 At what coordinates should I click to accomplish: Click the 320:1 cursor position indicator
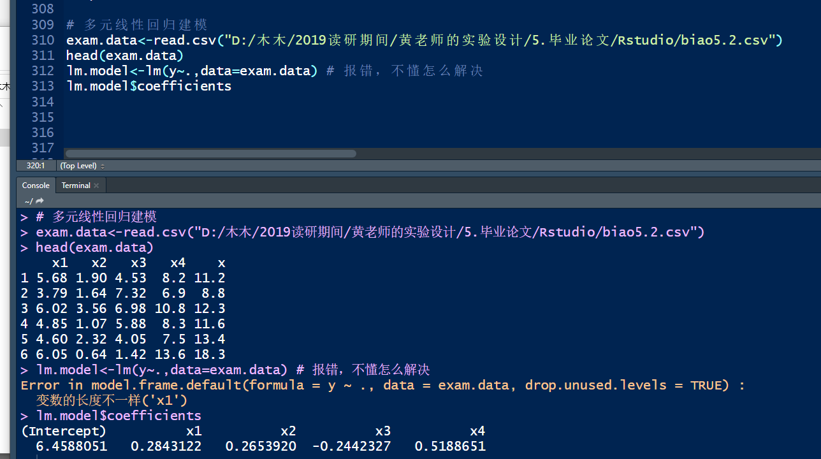click(x=36, y=166)
